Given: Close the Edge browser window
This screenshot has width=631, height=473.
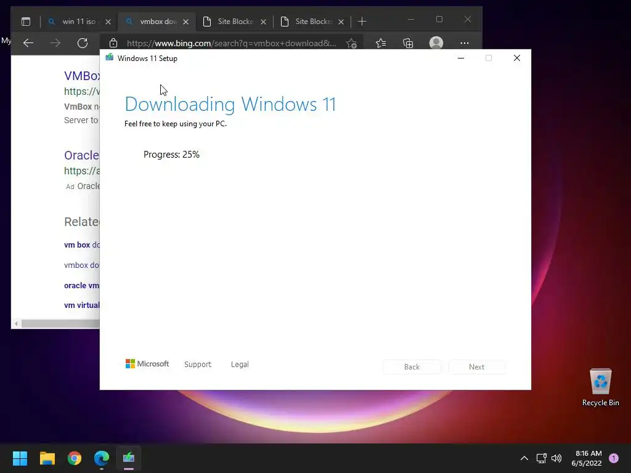Looking at the screenshot, I should click(468, 19).
